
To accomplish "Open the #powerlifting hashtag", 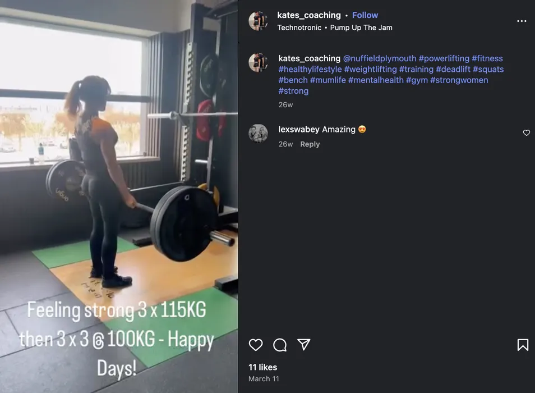I will point(444,58).
